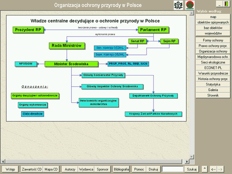Click the horizontal scrollbar left arrow
The width and height of the screenshot is (232, 174).
3,161
